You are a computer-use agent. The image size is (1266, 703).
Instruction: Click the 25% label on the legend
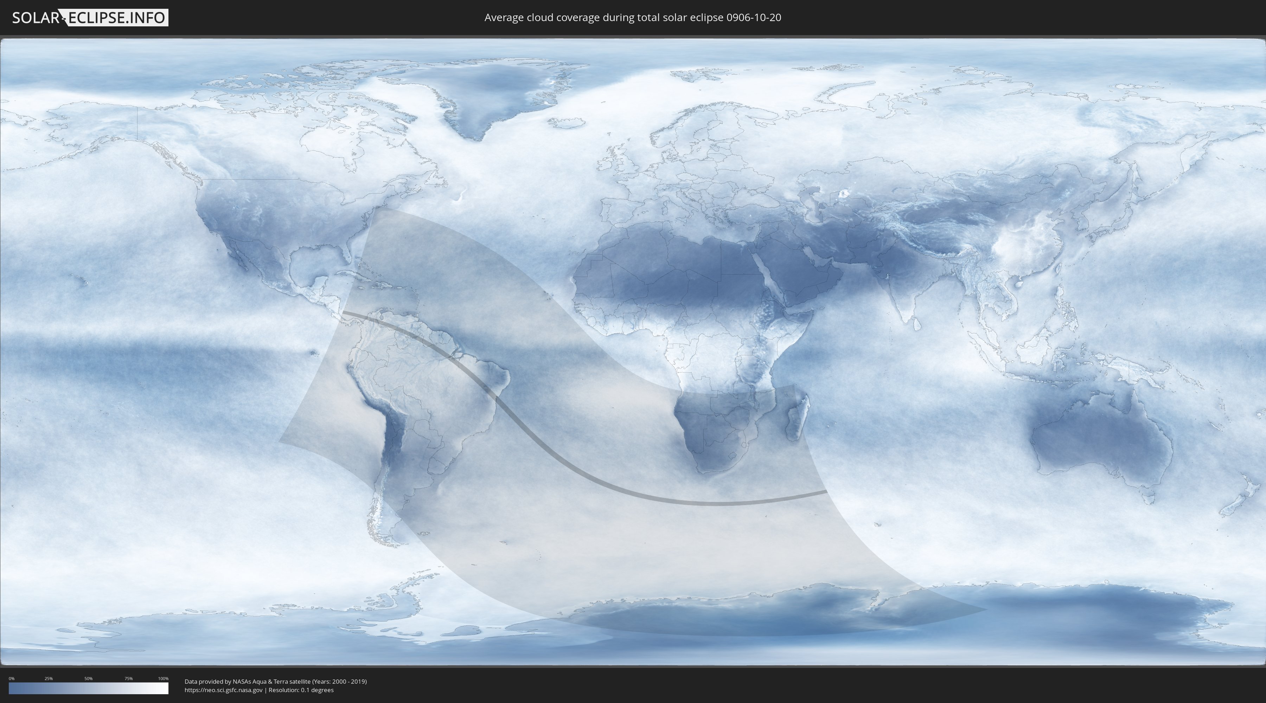pyautogui.click(x=49, y=678)
